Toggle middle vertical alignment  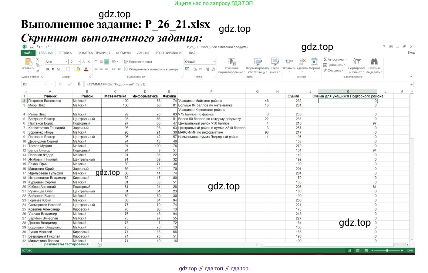tap(101, 62)
